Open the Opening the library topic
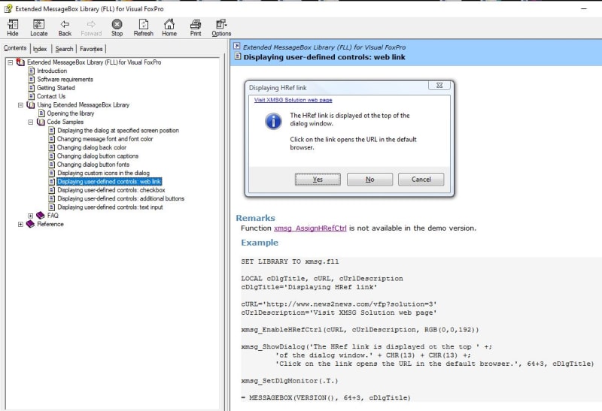Viewport: 602px width, 411px height. coord(70,113)
